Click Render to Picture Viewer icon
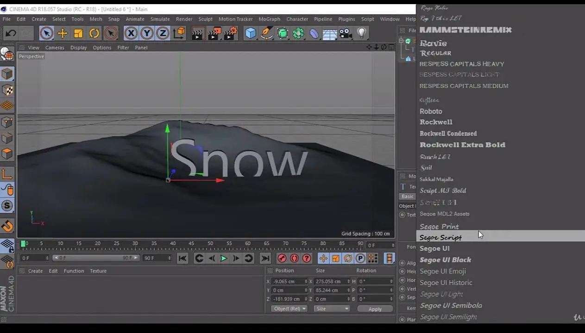The image size is (585, 333). point(214,33)
